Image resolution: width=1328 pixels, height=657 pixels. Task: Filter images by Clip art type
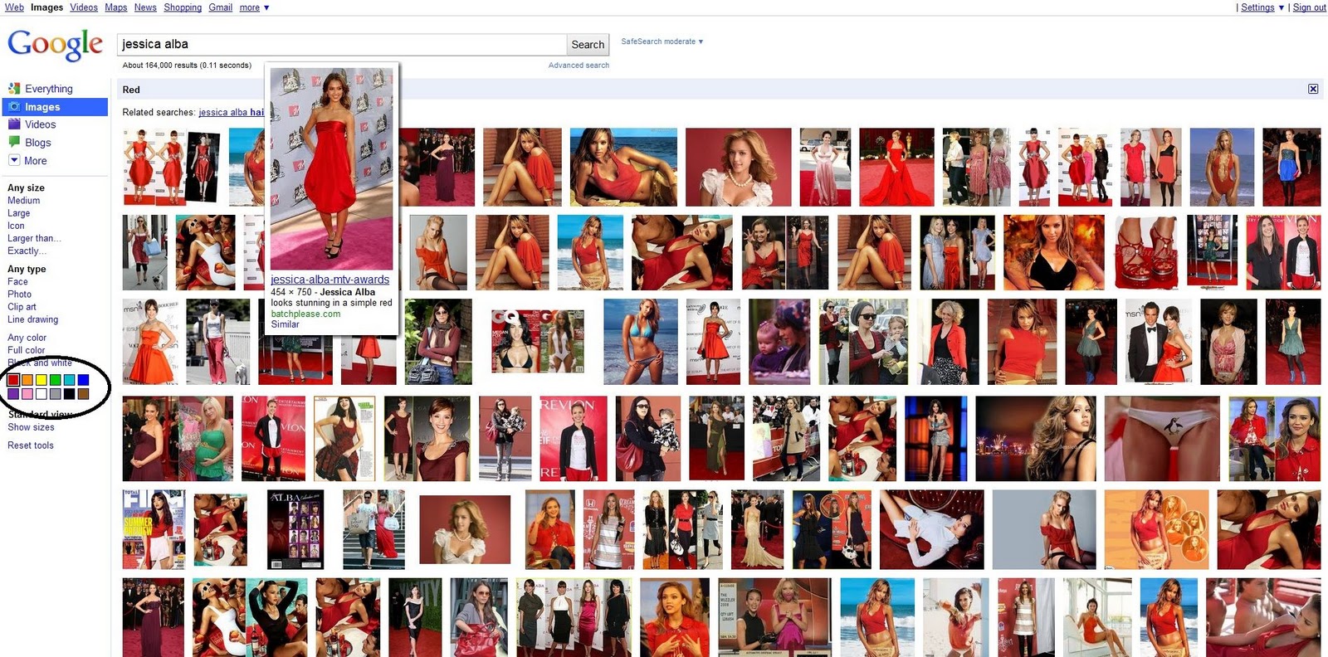coord(22,307)
